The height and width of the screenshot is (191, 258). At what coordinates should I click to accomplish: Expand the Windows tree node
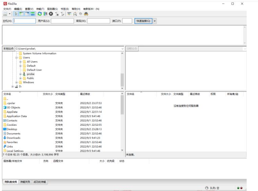coord(17,82)
